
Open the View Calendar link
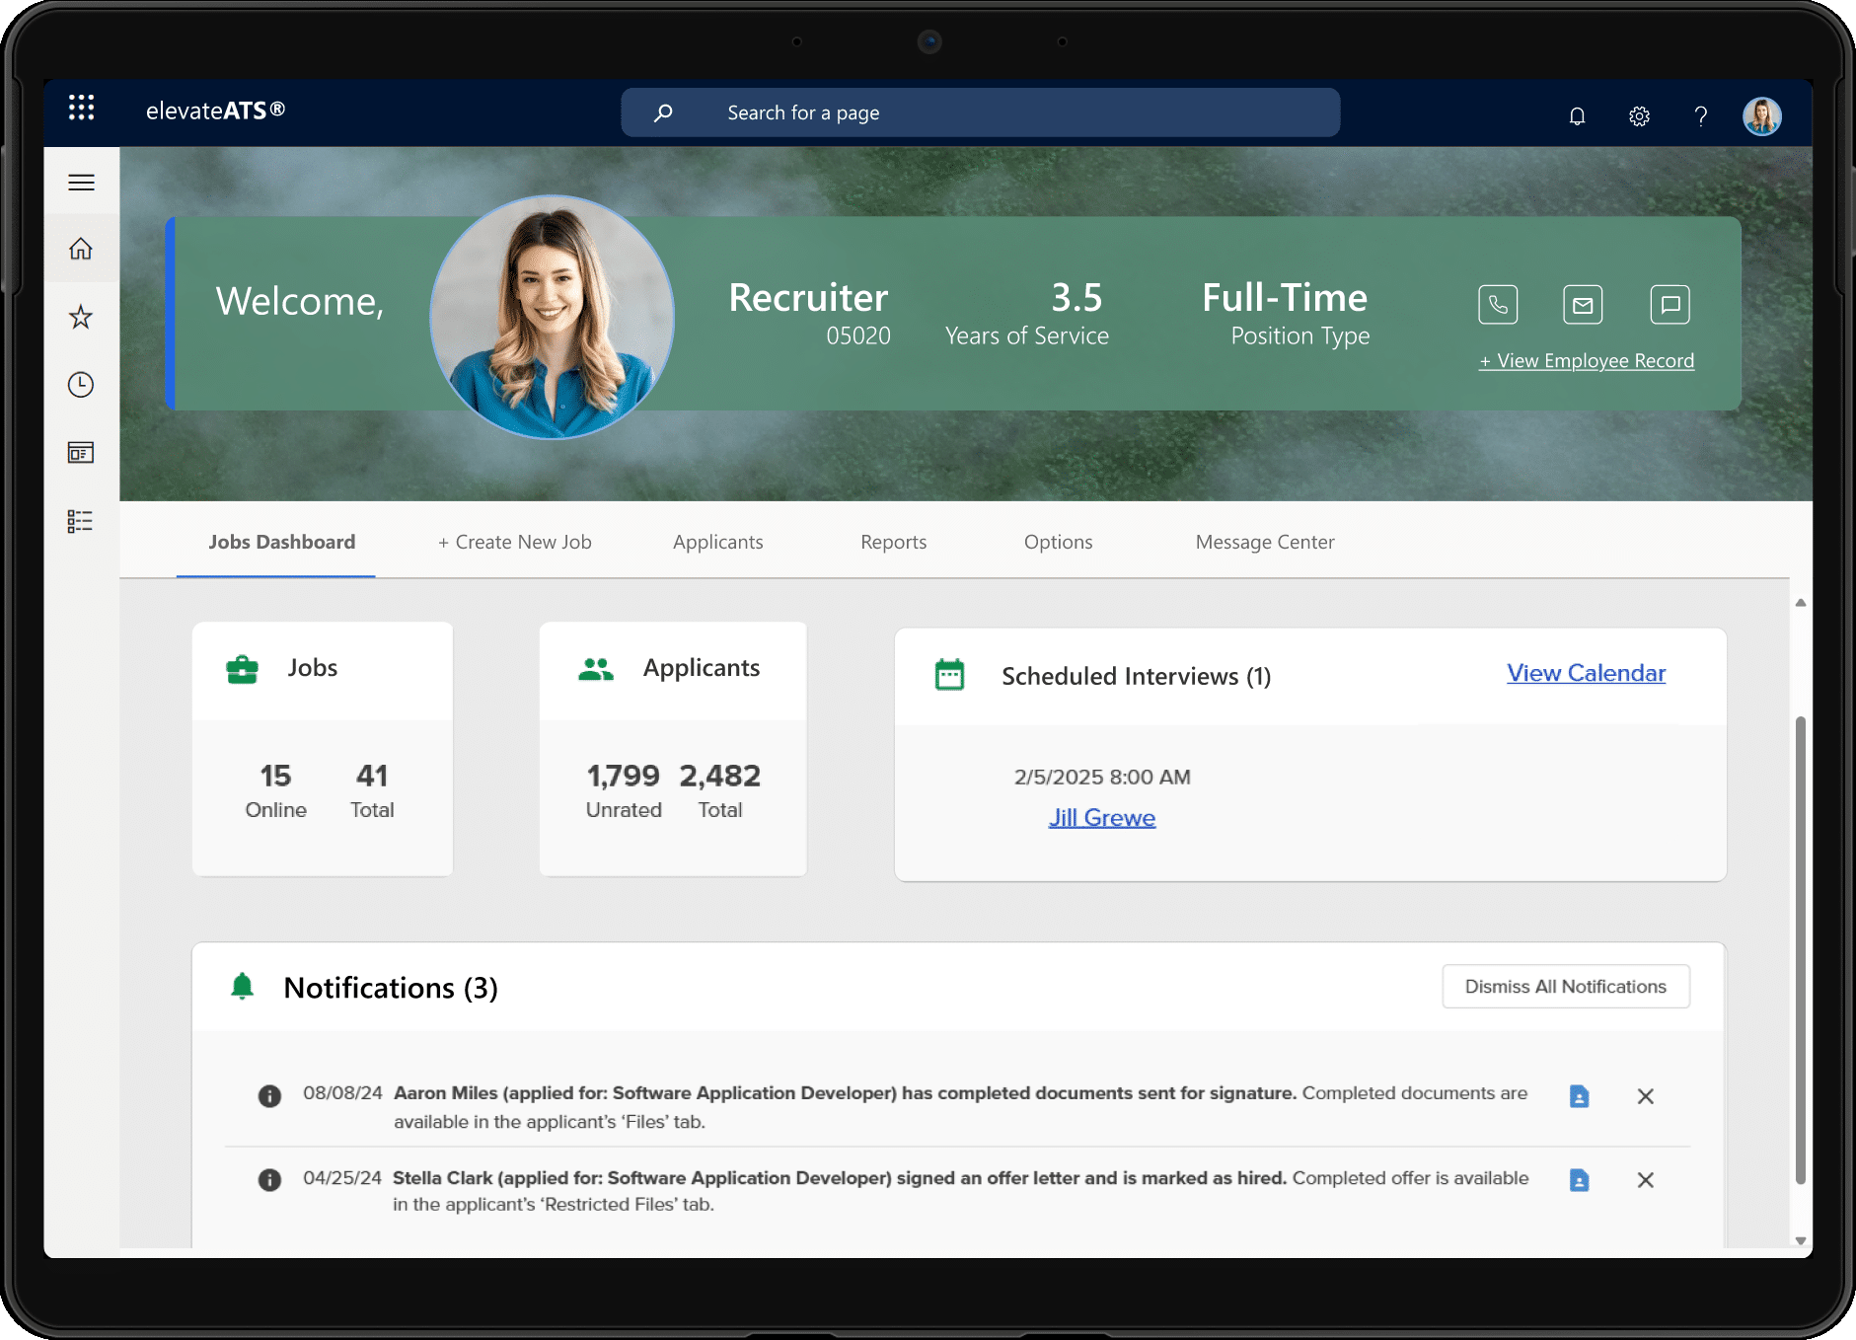[x=1586, y=673]
